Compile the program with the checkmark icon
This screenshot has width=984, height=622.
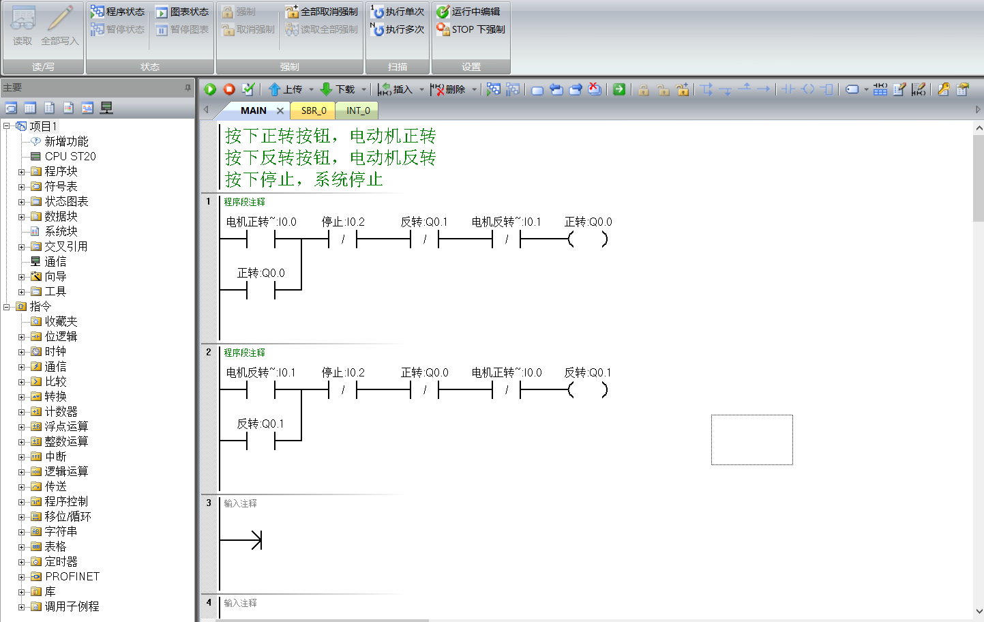coord(248,89)
